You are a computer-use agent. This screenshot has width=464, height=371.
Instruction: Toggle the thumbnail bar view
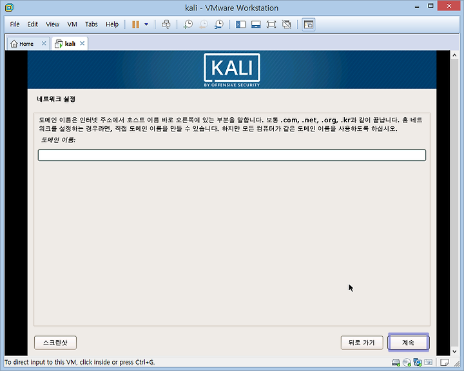point(256,24)
